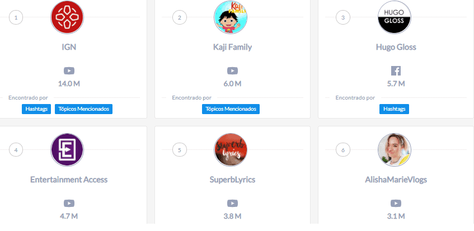Click the YouTube icon under SuperbLyrics
474x231 pixels.
tap(232, 203)
